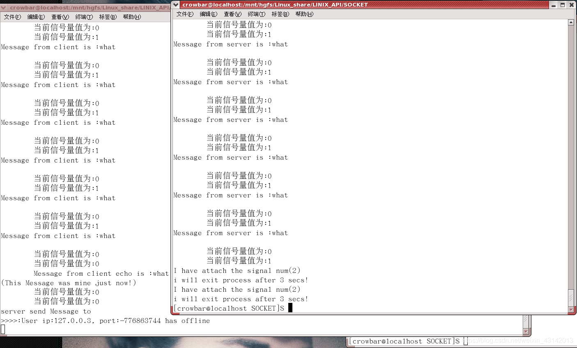
Task: Click the front terminal scrollbar thumb
Action: click(571, 297)
